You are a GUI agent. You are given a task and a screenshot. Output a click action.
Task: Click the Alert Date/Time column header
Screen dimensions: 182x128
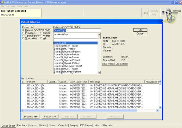point(79,82)
